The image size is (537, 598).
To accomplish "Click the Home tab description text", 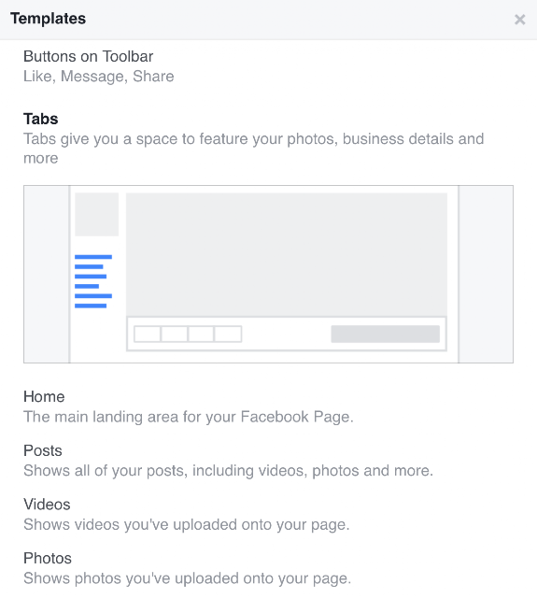I will (x=189, y=417).
